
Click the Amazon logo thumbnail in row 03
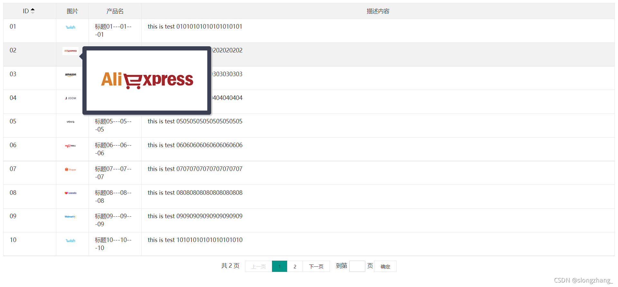(70, 75)
